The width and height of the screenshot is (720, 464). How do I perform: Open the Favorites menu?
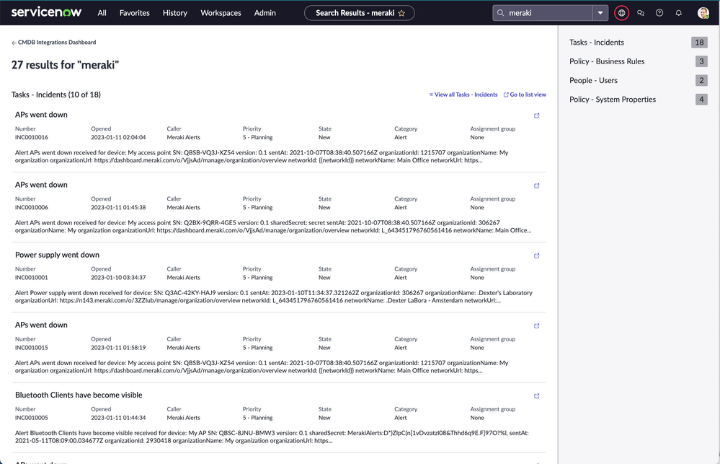(135, 13)
